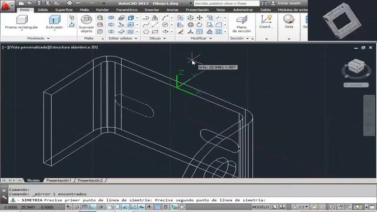377x212 pixels.
Task: Toggle Object Snap Tracking in status bar
Action: 125,207
